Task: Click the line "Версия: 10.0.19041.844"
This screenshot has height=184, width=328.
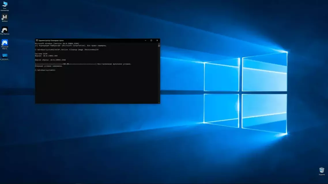Action: (x=46, y=56)
